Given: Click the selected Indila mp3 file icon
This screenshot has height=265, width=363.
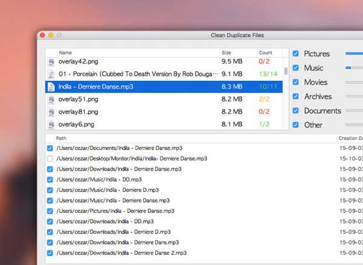Looking at the screenshot, I should click(51, 87).
